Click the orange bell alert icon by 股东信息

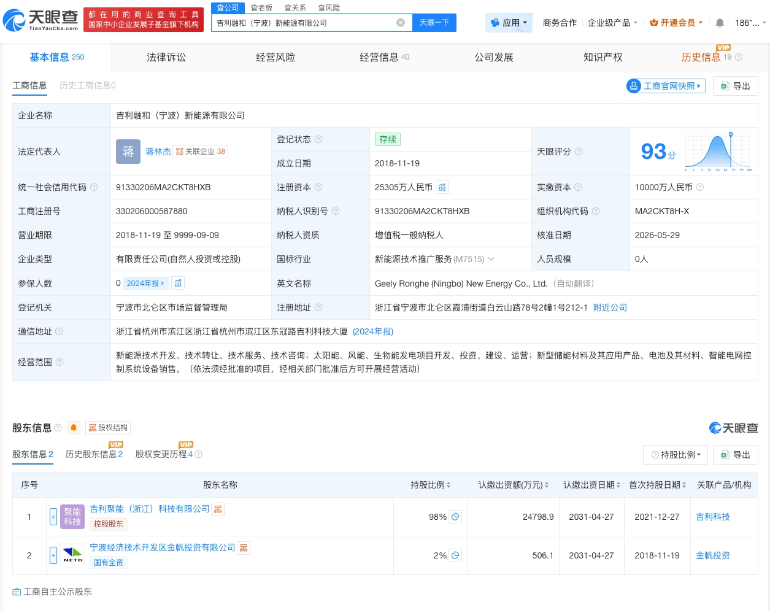[74, 428]
